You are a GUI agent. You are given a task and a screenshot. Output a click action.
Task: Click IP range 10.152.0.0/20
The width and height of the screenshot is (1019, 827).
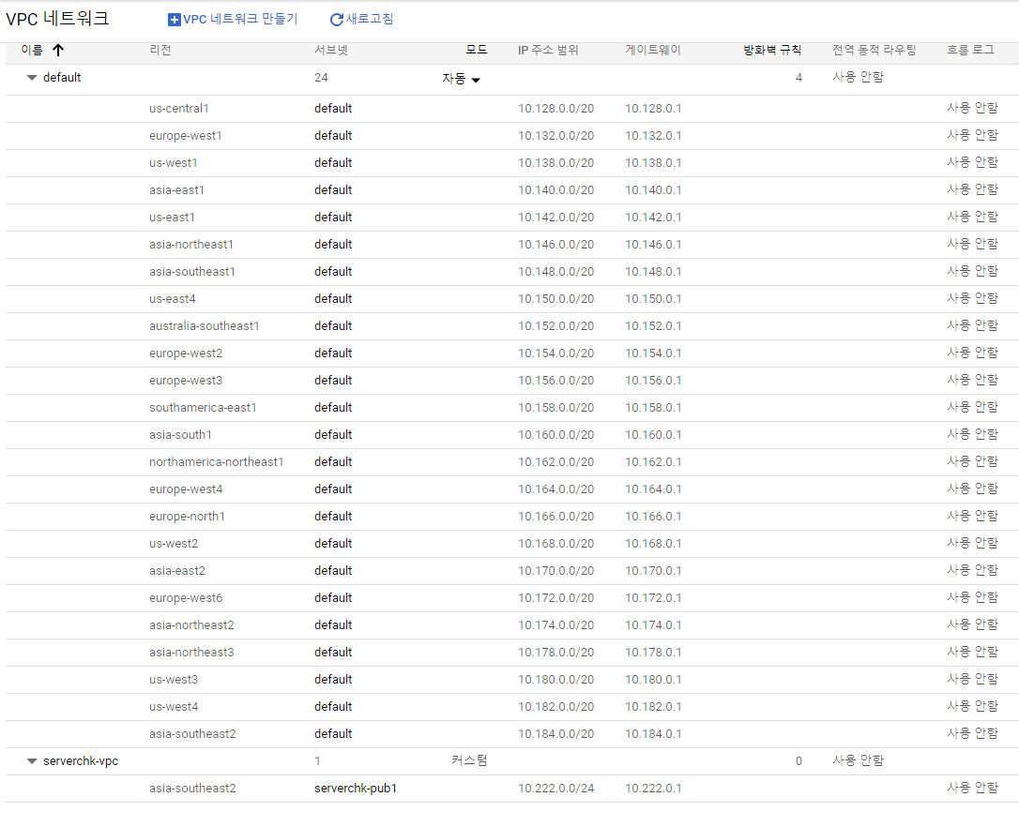(555, 326)
